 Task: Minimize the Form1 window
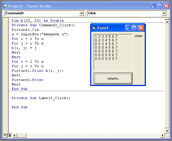pos(128,28)
